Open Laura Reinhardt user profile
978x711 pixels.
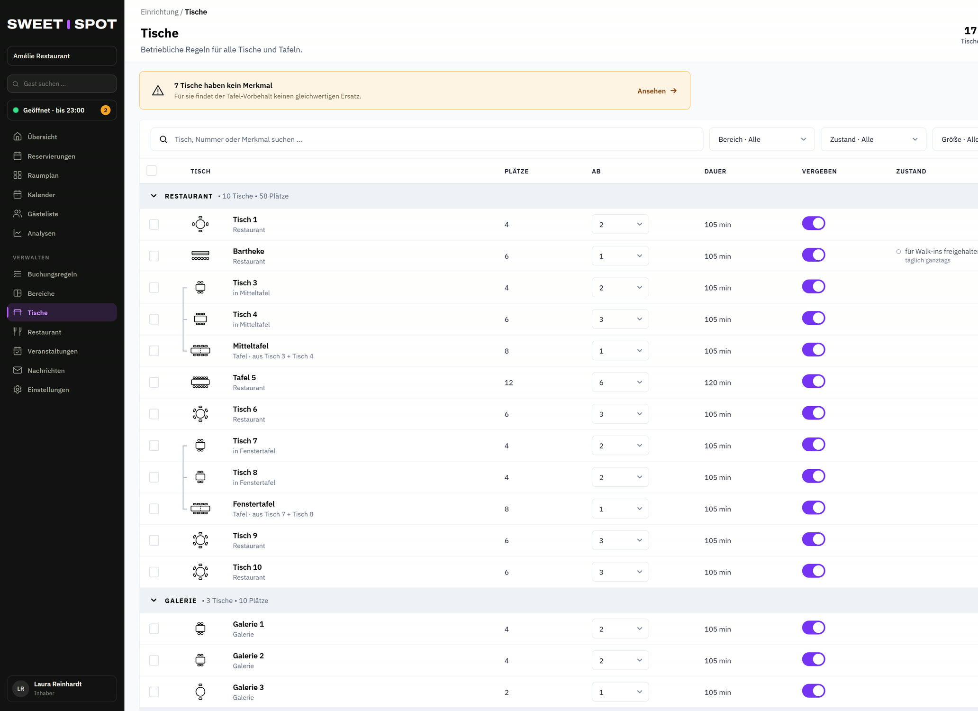[x=62, y=688]
